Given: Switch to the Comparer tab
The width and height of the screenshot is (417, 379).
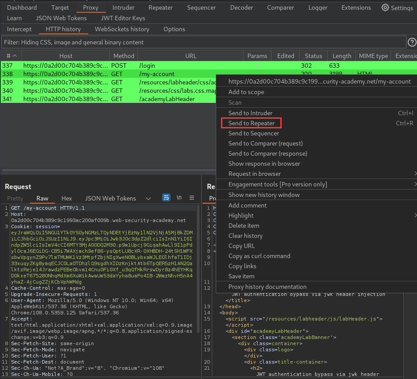Looking at the screenshot, I should click(x=280, y=7).
